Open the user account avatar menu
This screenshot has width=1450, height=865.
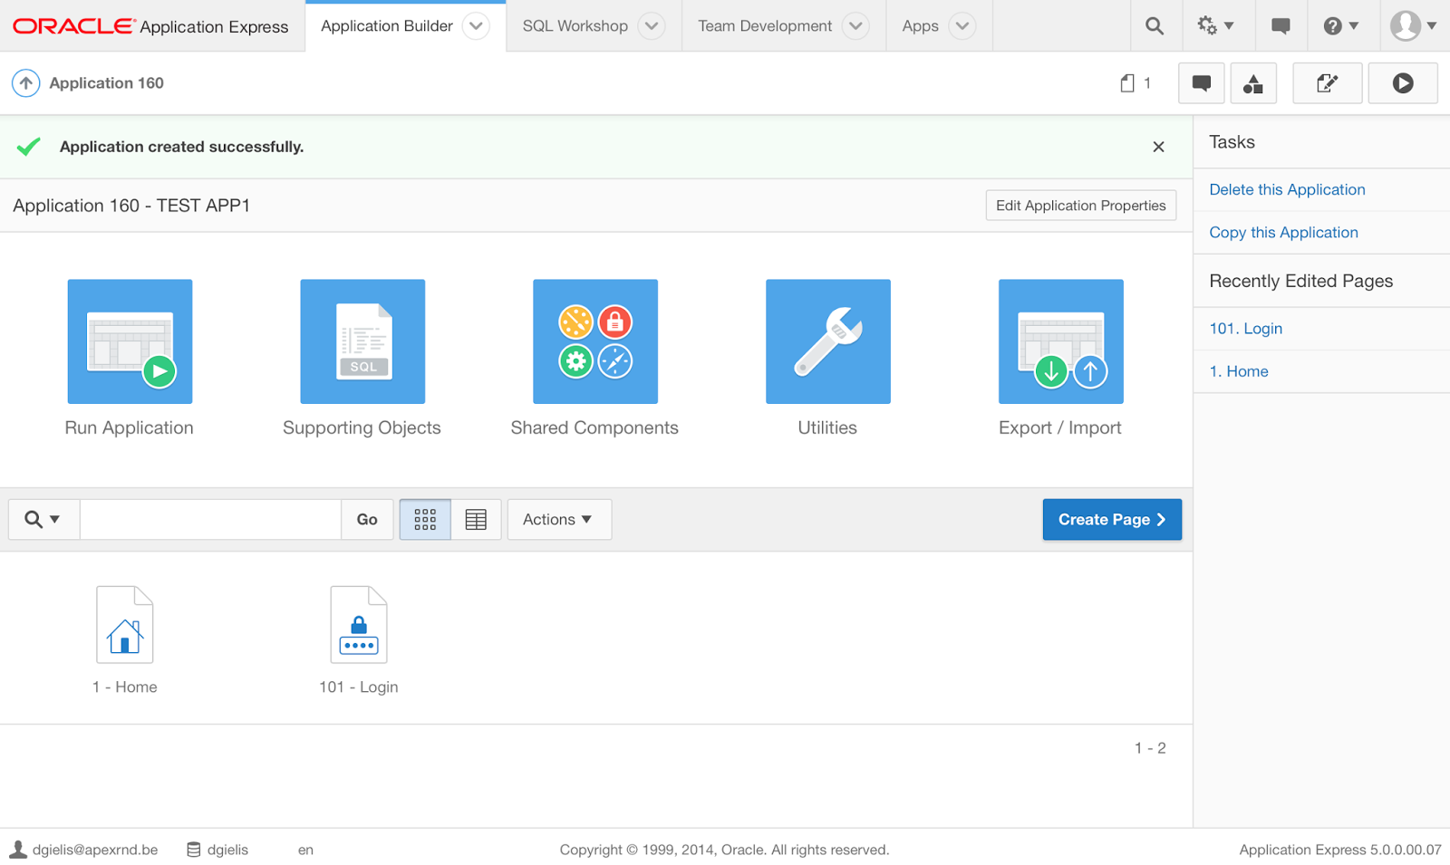point(1414,26)
